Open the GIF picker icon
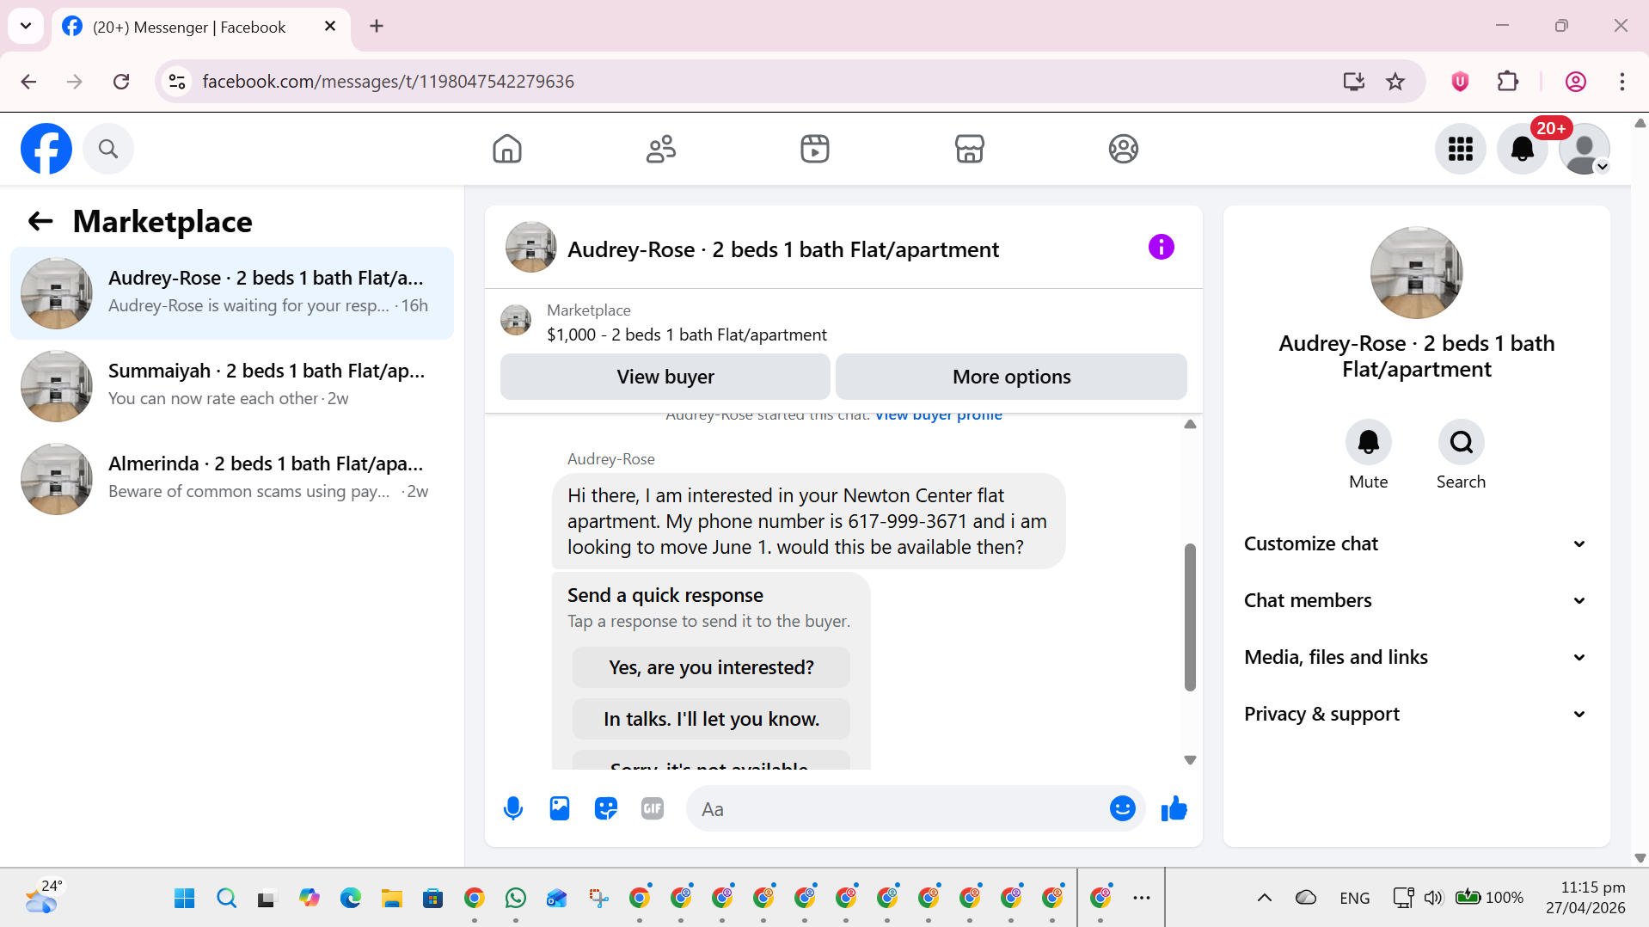The image size is (1649, 927). [653, 808]
